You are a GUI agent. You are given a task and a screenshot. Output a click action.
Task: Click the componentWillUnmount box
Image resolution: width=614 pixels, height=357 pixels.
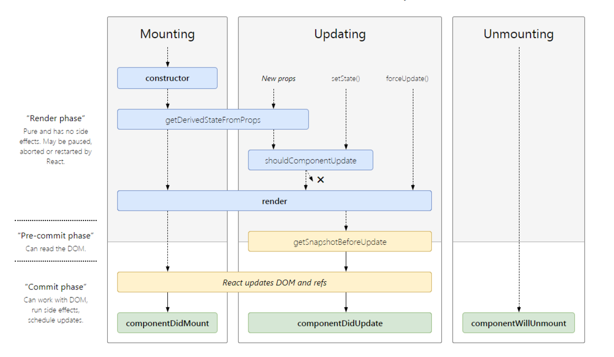[518, 323]
